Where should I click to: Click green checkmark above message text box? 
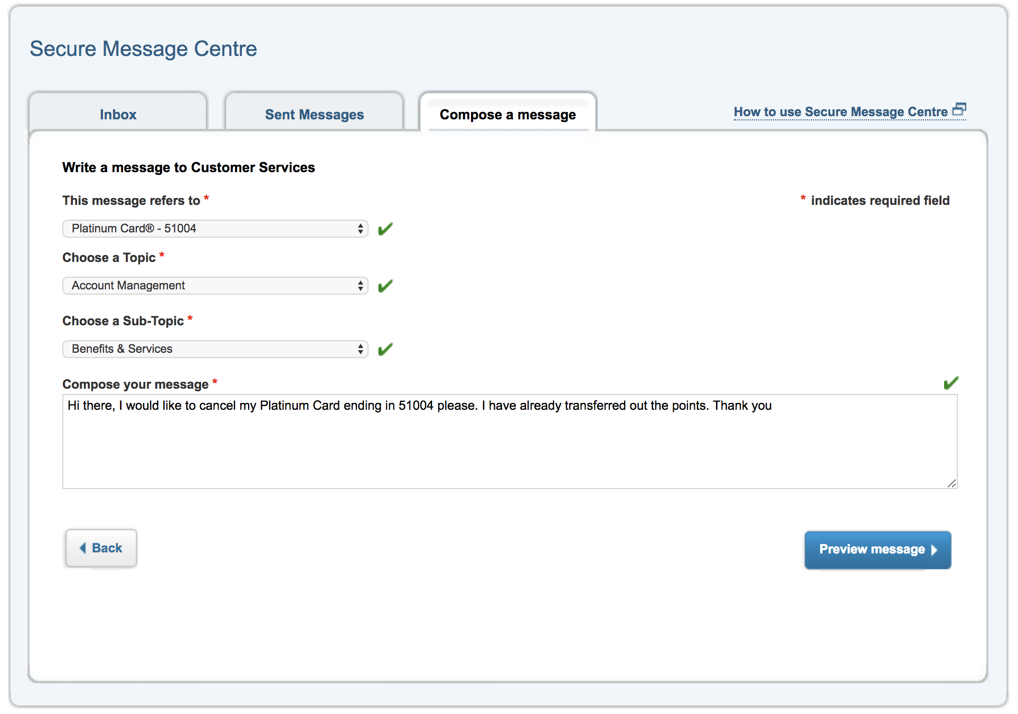click(950, 383)
